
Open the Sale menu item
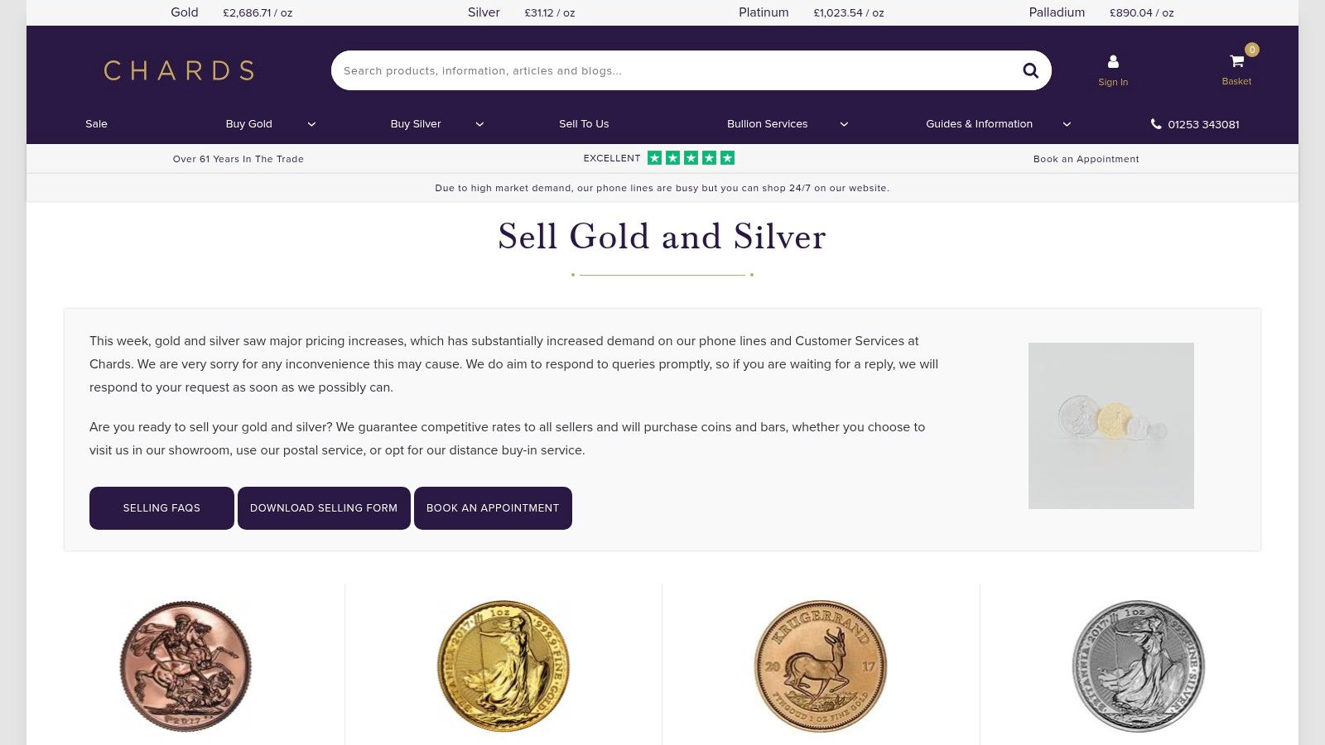96,123
